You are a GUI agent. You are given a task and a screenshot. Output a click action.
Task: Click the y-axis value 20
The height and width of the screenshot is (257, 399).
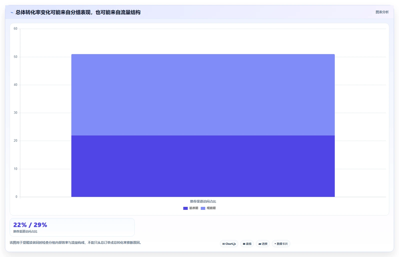coord(15,141)
